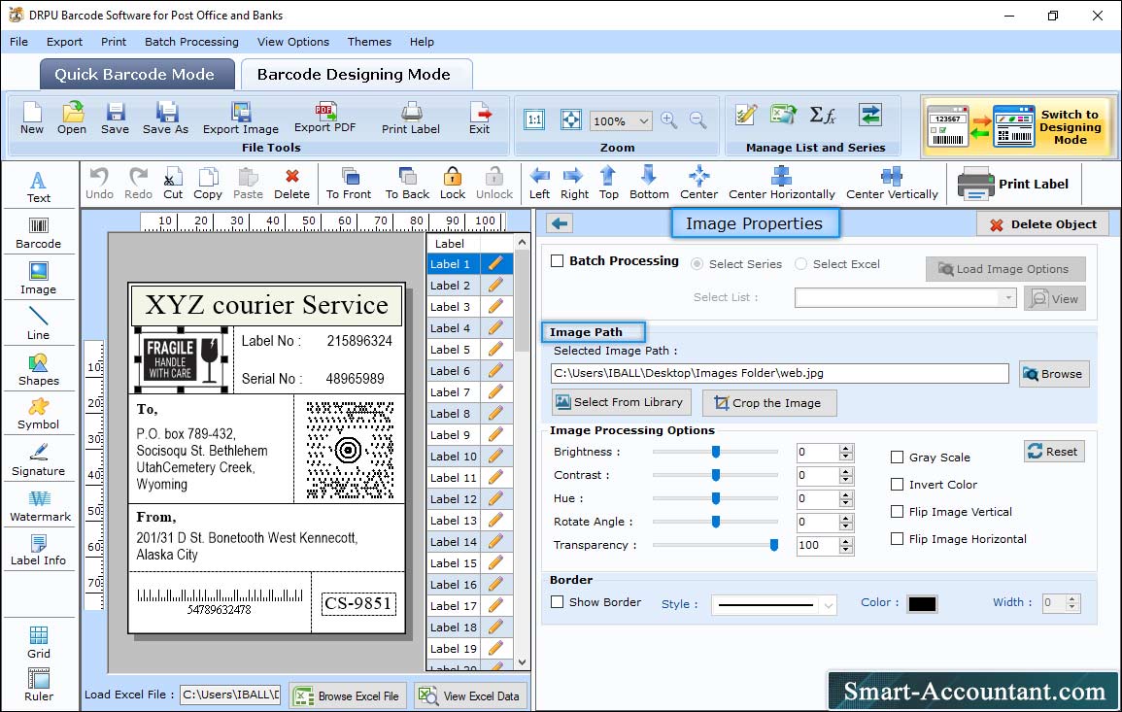Click the Export Image icon
1122x712 pixels.
tap(241, 119)
